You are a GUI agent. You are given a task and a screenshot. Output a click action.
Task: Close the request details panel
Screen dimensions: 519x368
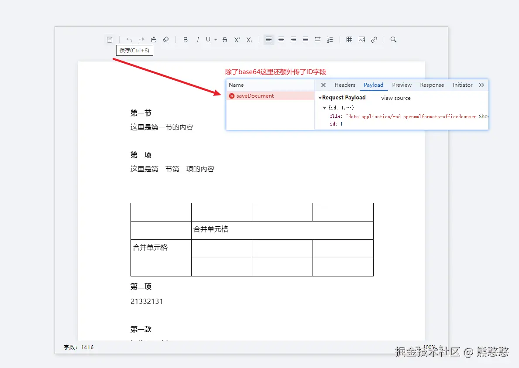323,85
